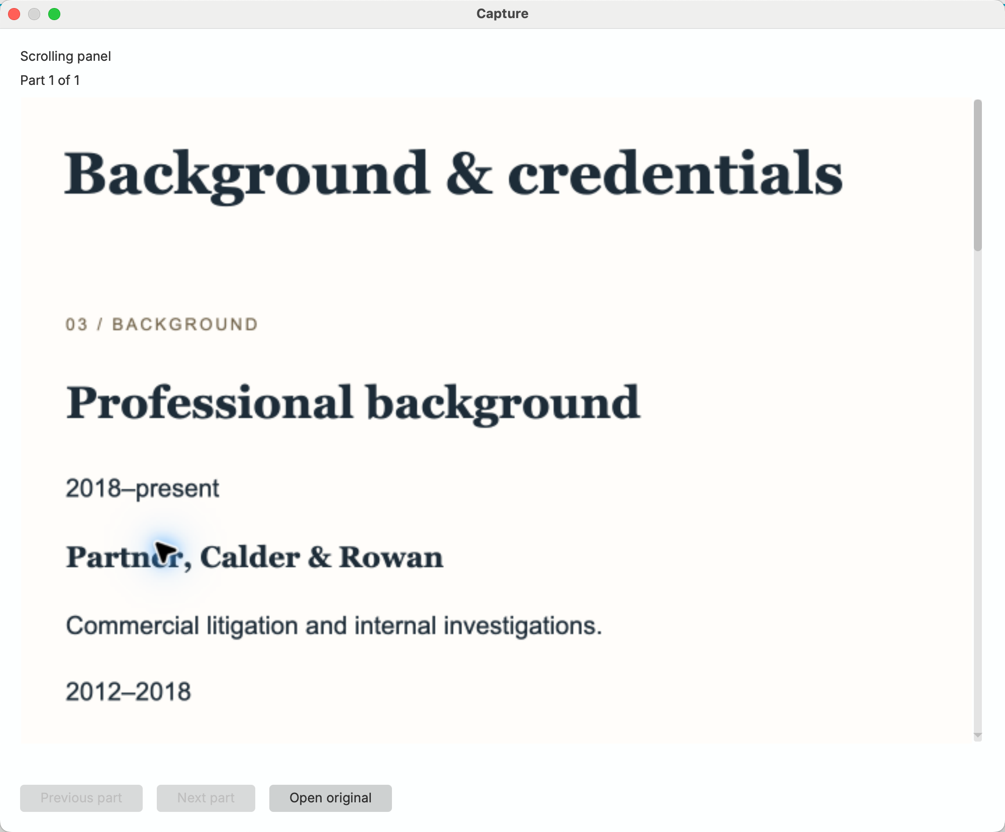Viewport: 1005px width, 832px height.
Task: Close the Capture window
Action: coord(14,14)
